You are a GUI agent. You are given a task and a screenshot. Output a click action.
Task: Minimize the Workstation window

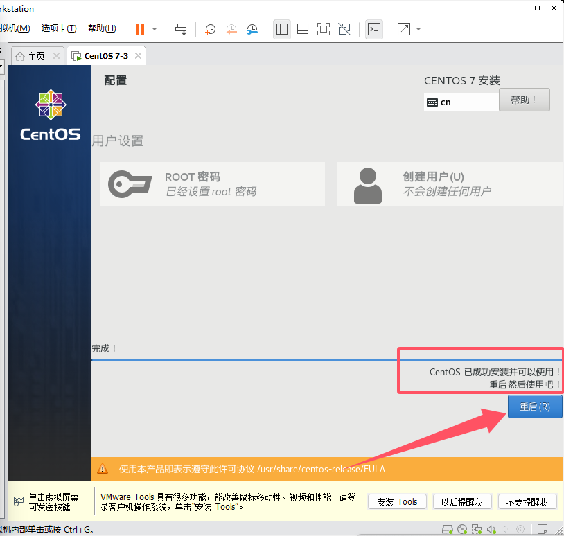point(520,8)
